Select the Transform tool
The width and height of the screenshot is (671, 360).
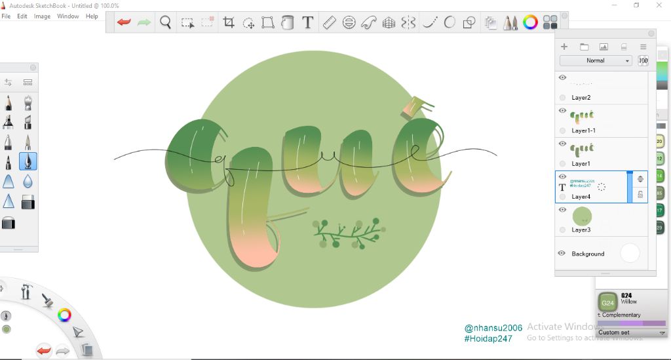(268, 22)
